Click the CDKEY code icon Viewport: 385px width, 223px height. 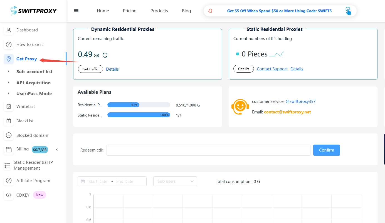[9, 195]
